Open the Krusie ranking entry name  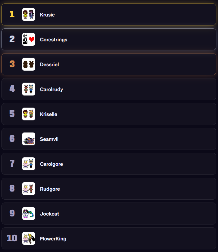(47, 15)
